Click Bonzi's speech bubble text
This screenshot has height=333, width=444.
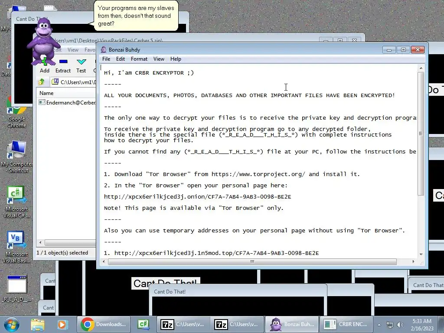pyautogui.click(x=136, y=16)
